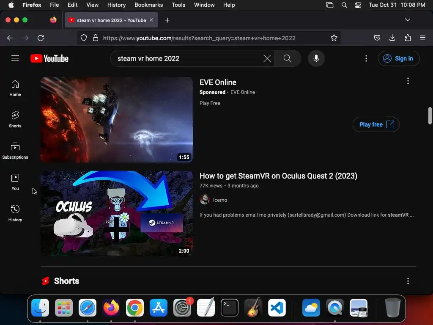Open the Window menu
433x325 pixels.
tap(204, 5)
